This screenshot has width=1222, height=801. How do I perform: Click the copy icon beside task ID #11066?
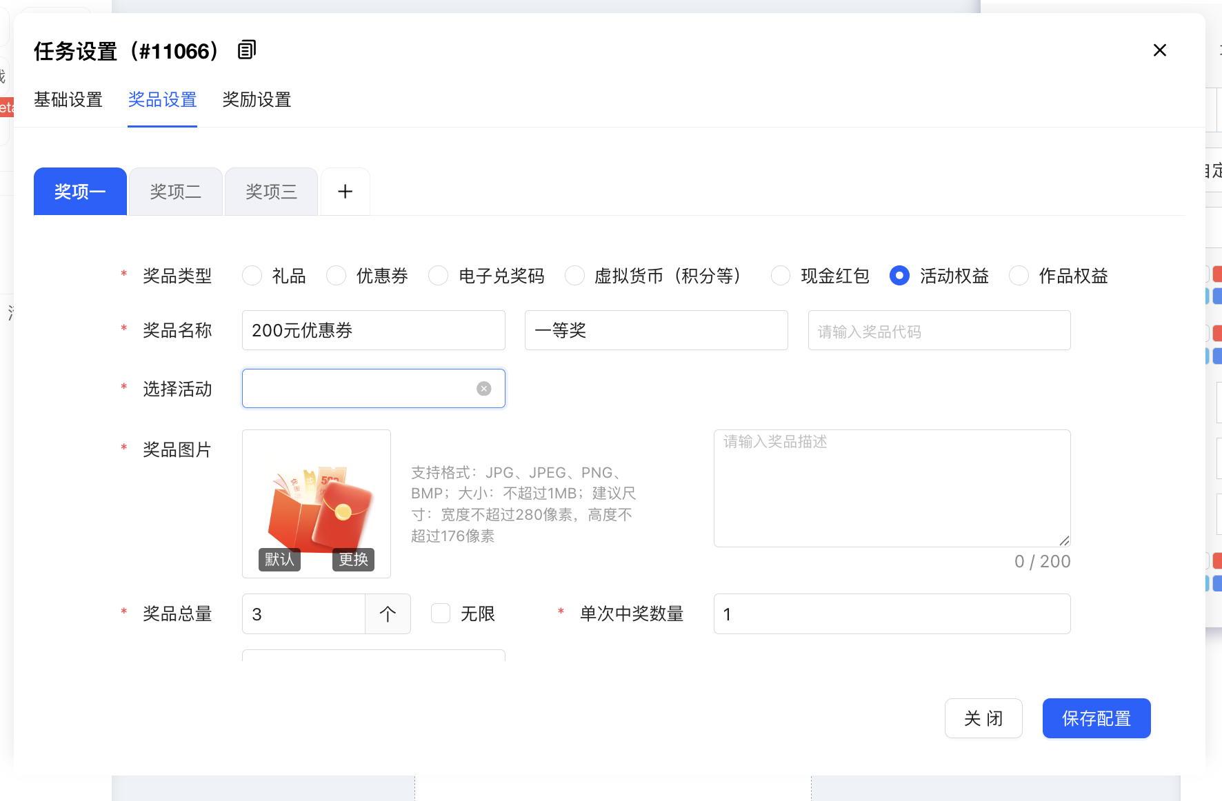[x=247, y=50]
